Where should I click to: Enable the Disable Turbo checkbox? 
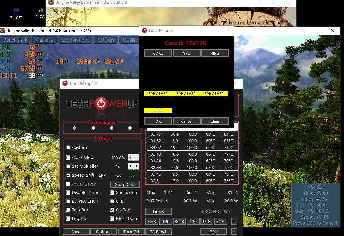click(68, 192)
